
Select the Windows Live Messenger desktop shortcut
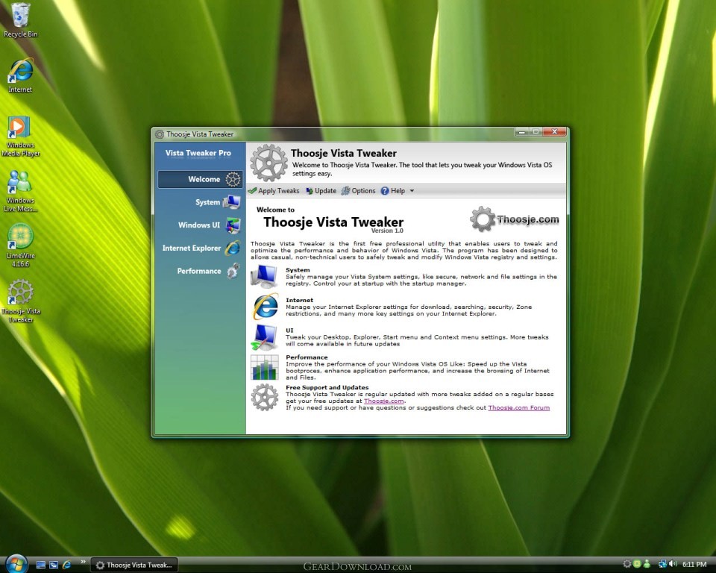pyautogui.click(x=20, y=191)
